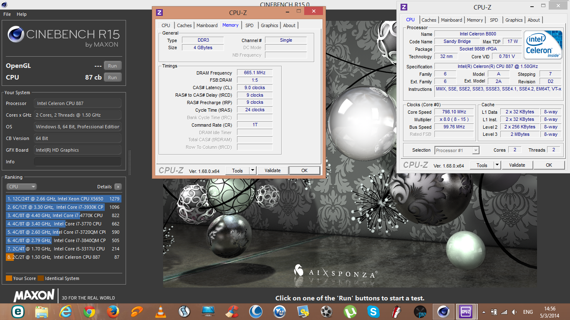570x320 pixels.
Task: Switch to the CPU-Z taskbar icon
Action: [x=465, y=311]
